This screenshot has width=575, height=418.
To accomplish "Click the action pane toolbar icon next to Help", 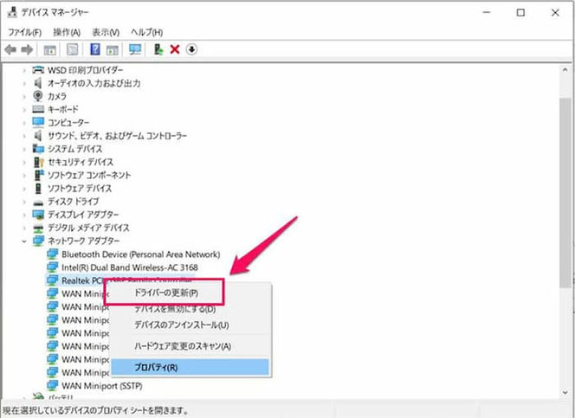I will click(x=113, y=49).
